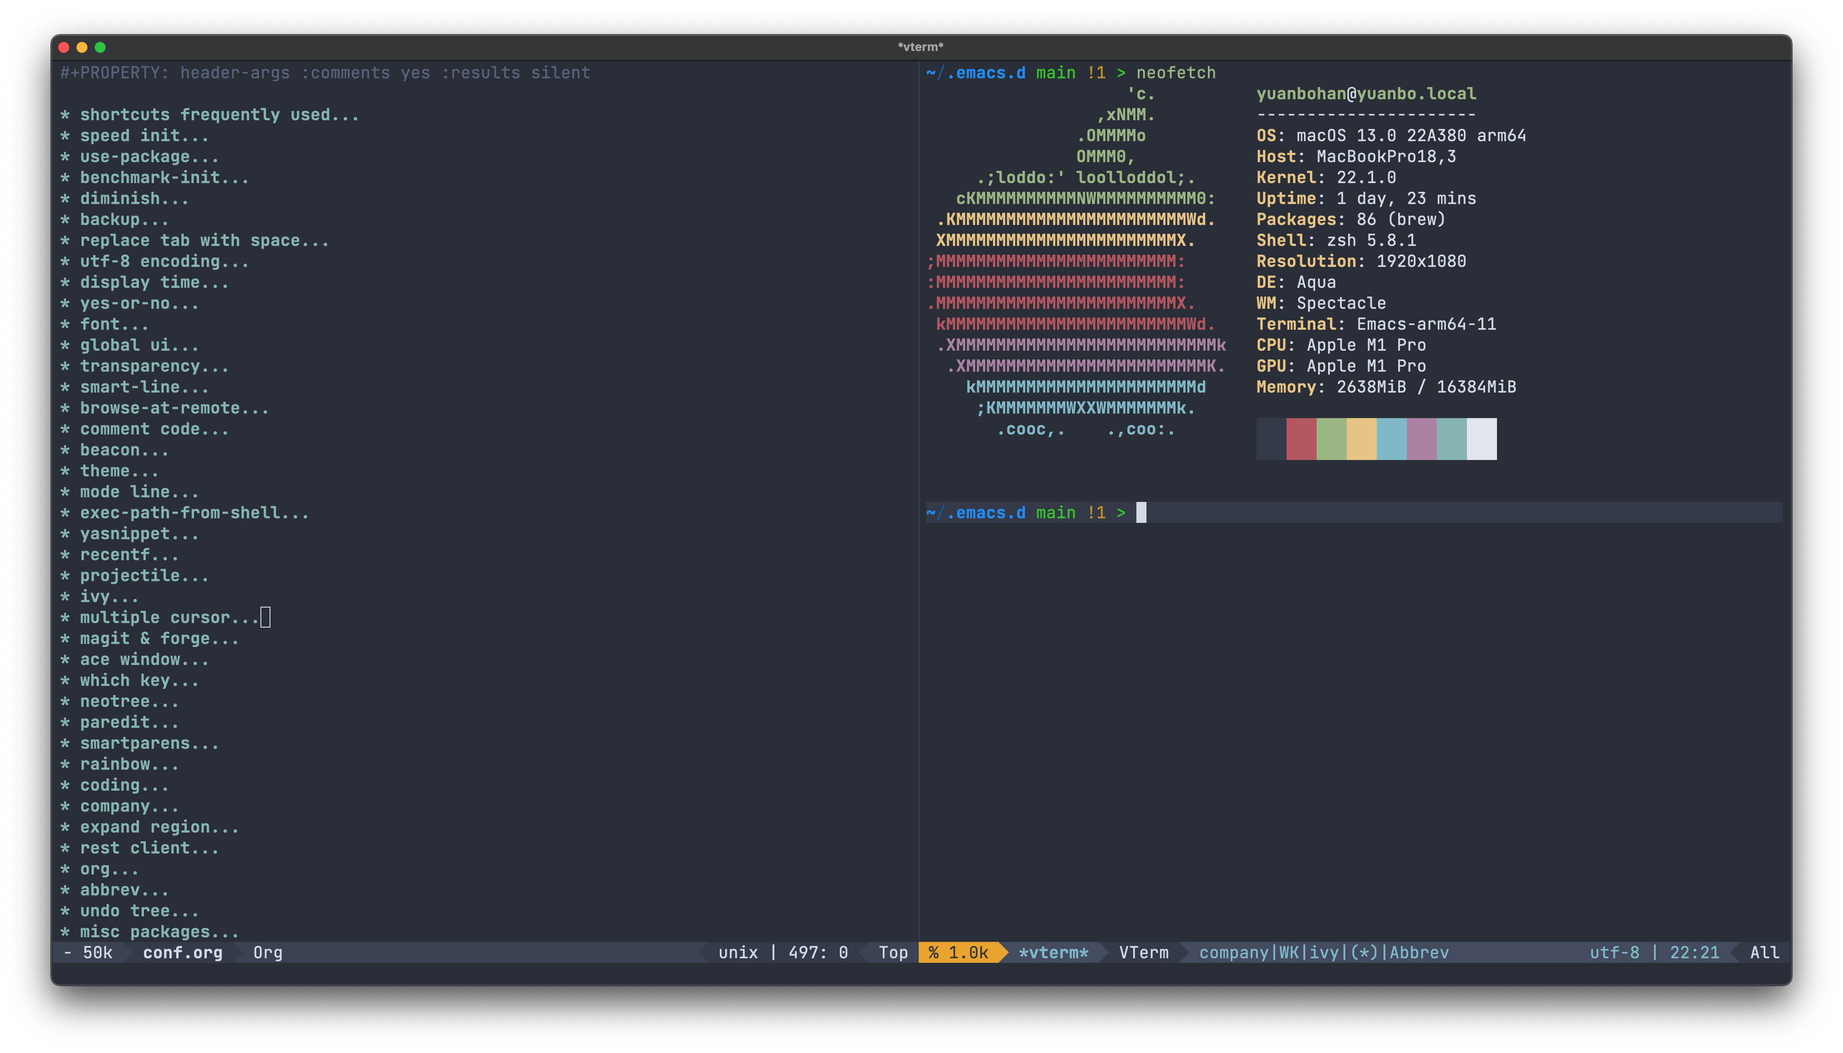Click the Org major mode indicator
Screen dimensions: 1843x1053
267,952
